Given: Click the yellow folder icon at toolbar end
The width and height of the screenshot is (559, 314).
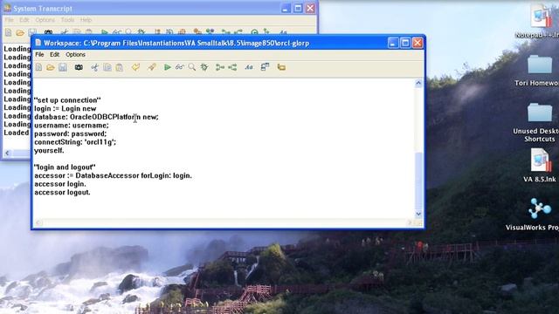Looking at the screenshot, I should coord(281,67).
